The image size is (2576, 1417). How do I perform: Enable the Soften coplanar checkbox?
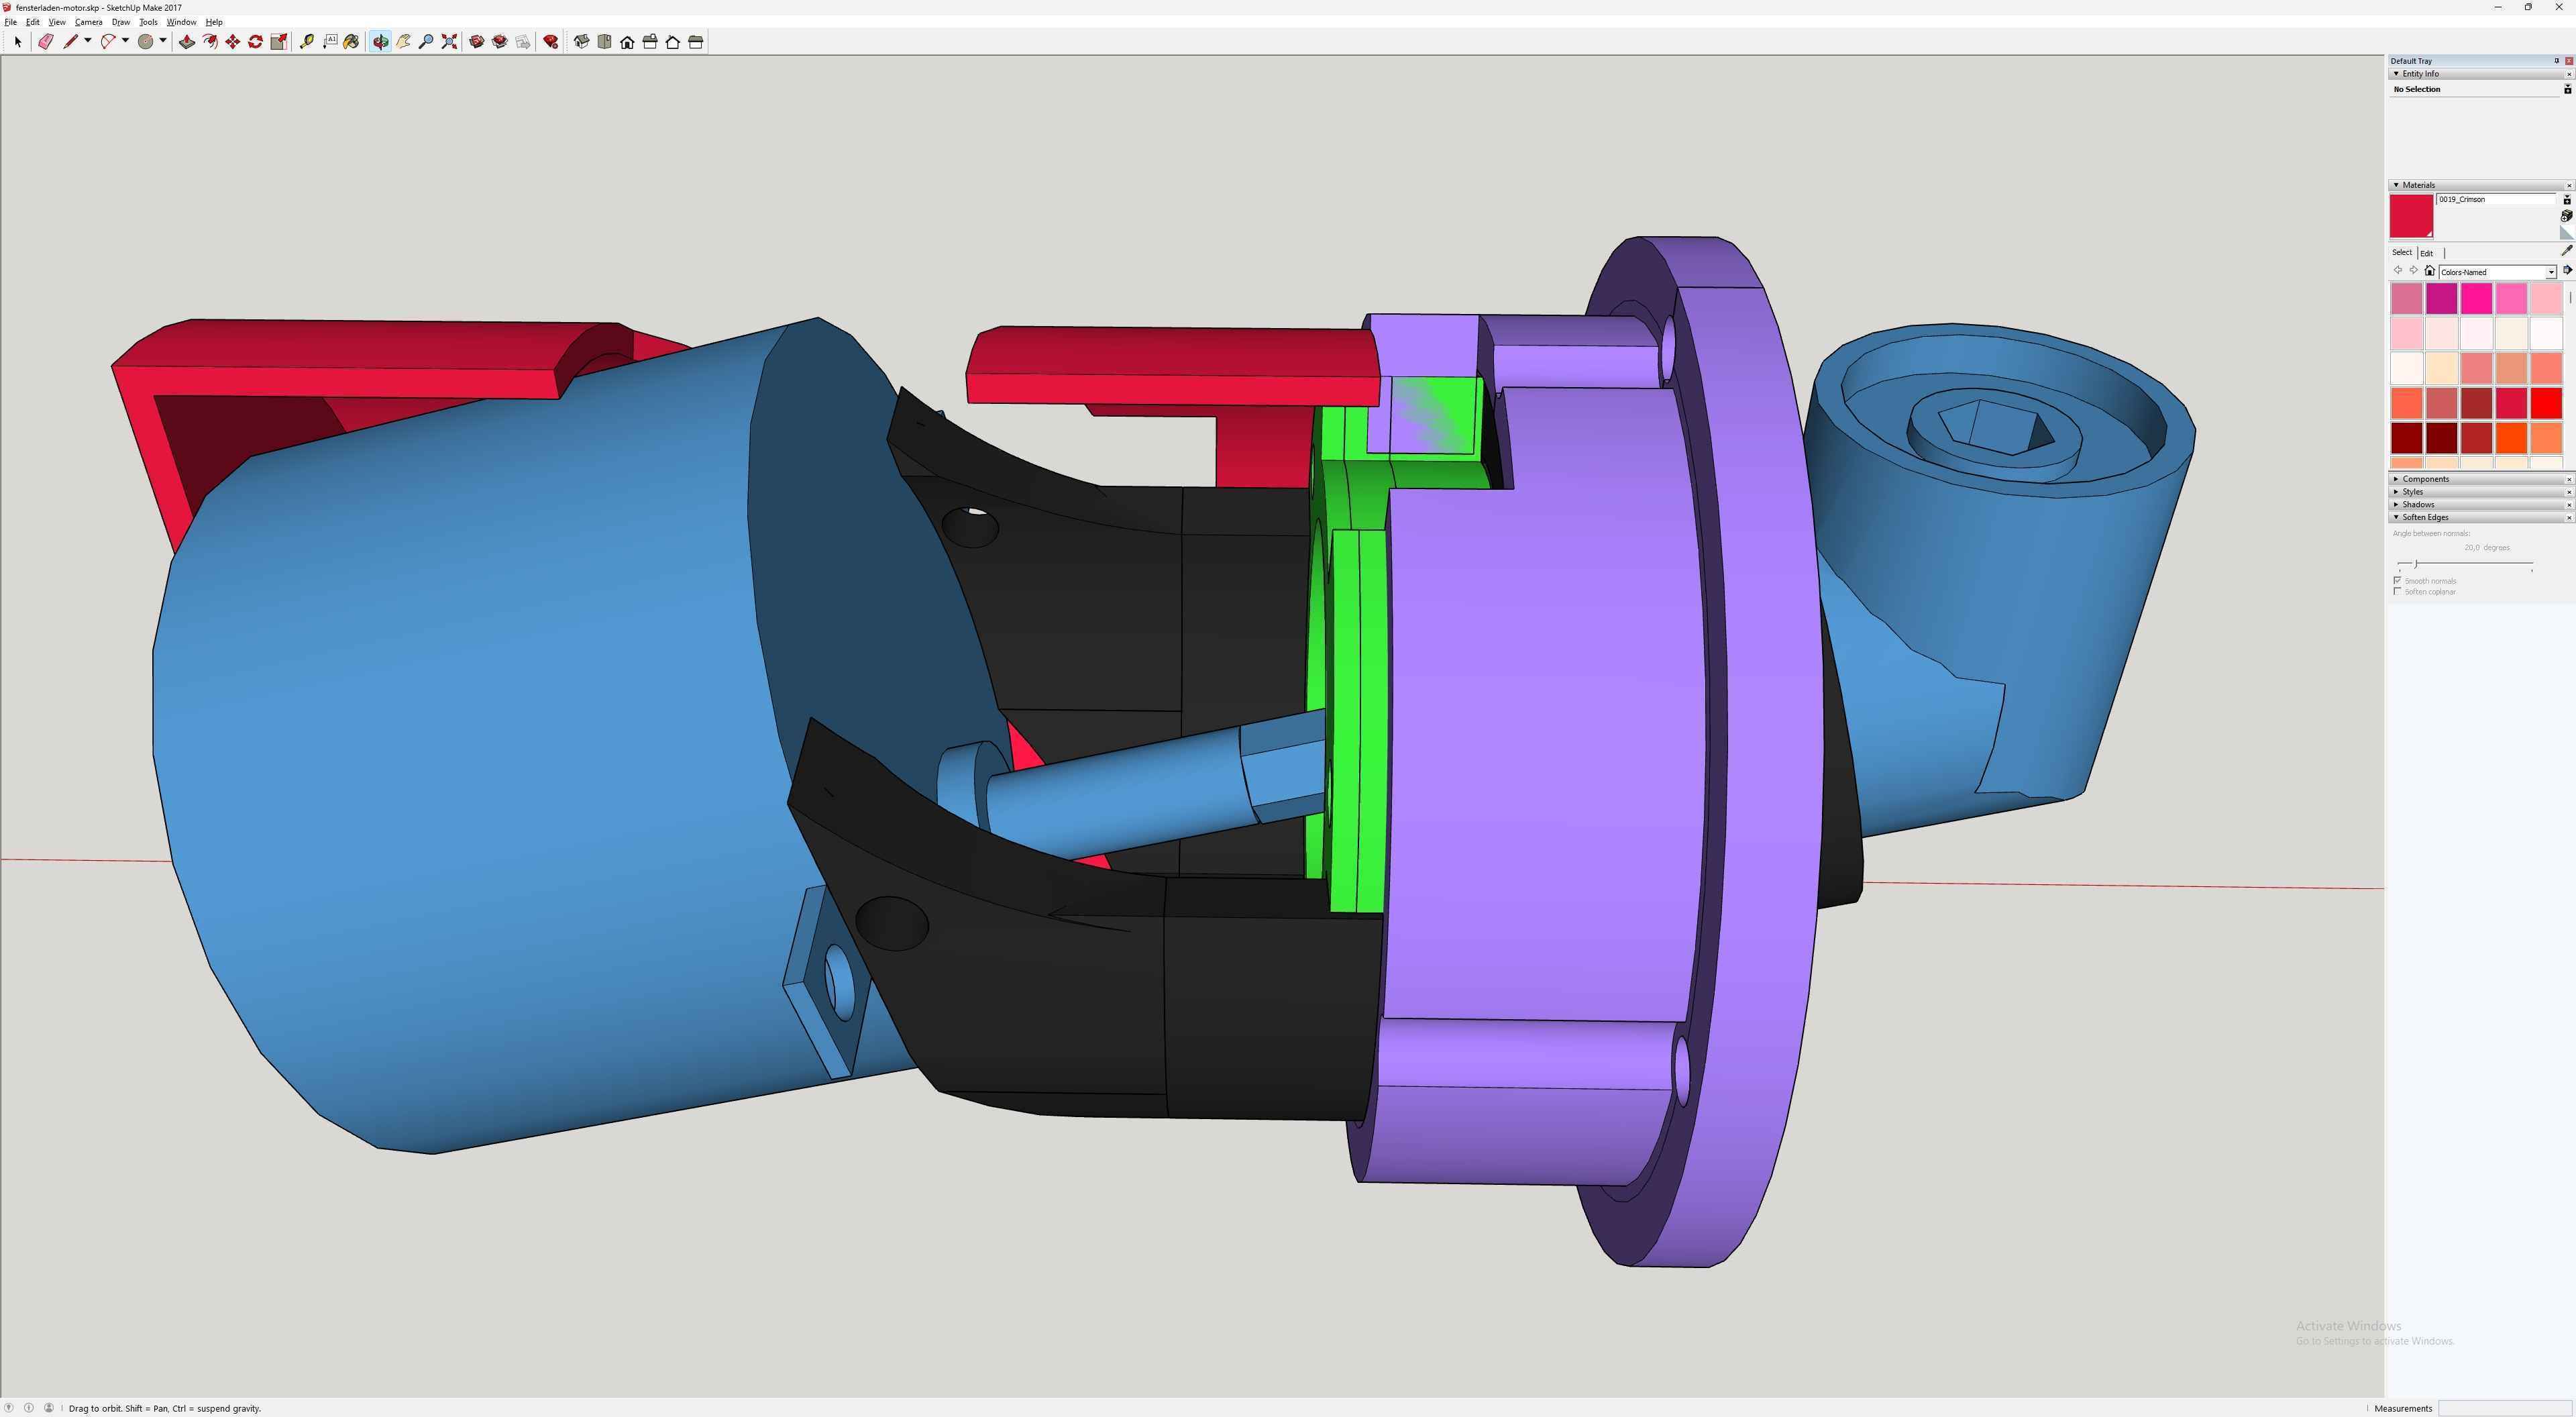pyautogui.click(x=2398, y=592)
